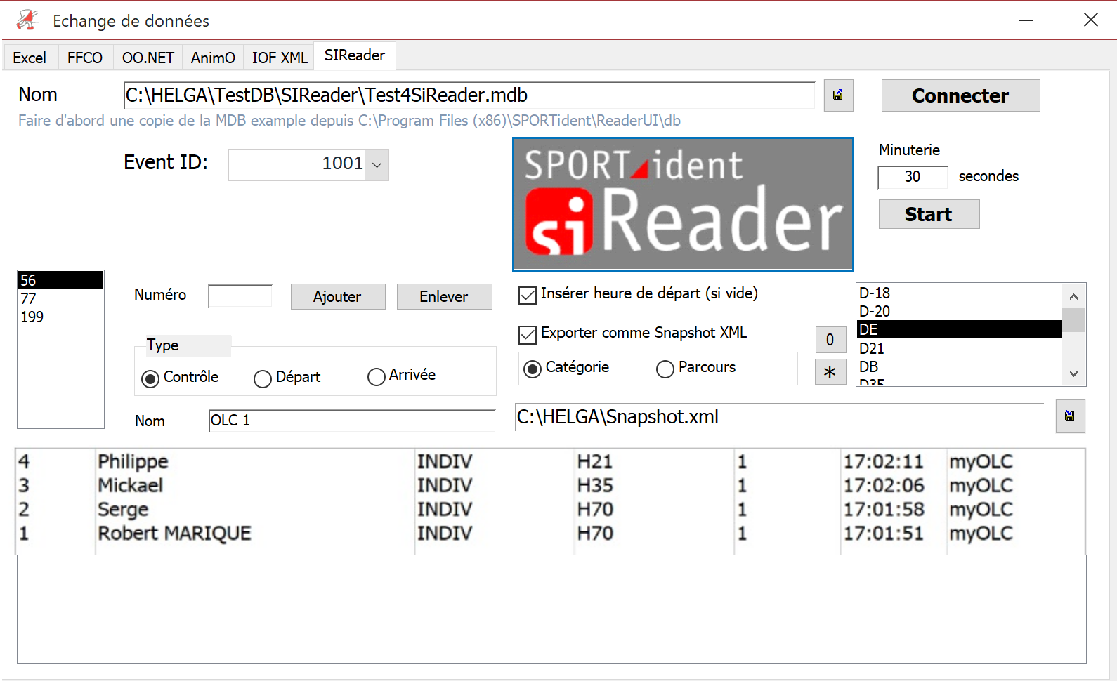Viewport: 1117px width, 681px height.
Task: Select the Arrivée radio button
Action: 377,377
